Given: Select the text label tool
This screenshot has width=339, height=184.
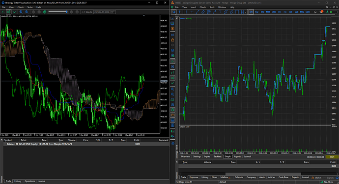Looking at the screenshot, I should coord(220,12).
